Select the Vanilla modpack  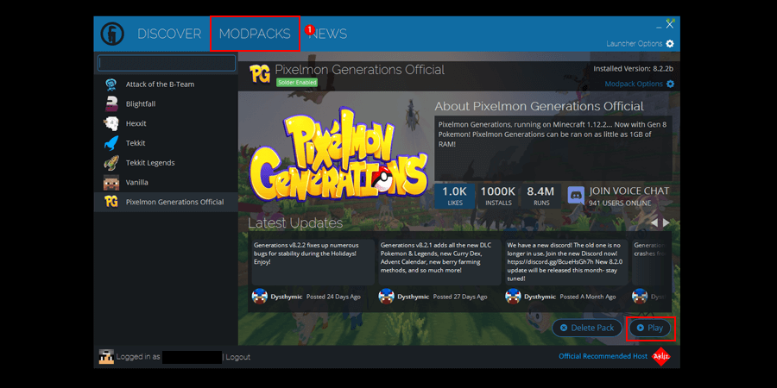[x=166, y=183]
